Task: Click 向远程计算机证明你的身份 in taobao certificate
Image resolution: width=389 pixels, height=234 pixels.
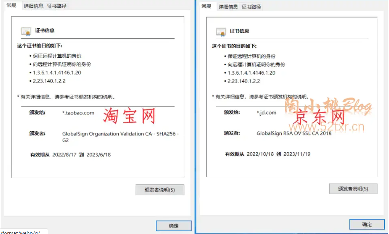Action: coord(62,64)
